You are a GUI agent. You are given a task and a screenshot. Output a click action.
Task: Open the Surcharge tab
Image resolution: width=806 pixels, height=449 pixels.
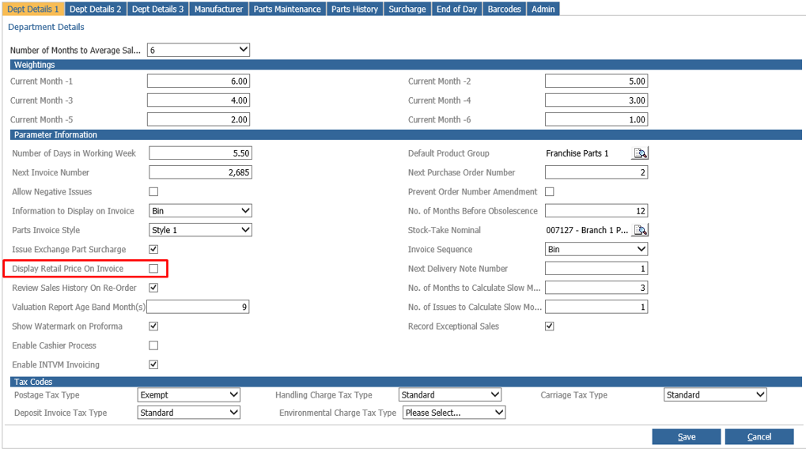click(x=407, y=9)
